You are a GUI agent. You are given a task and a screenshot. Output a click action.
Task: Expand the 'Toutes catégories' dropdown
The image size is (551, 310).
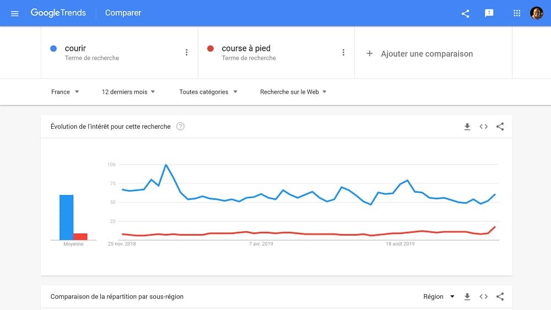[x=208, y=92]
